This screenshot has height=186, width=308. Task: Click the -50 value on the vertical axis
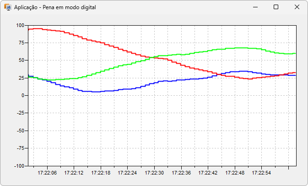coord(19,131)
